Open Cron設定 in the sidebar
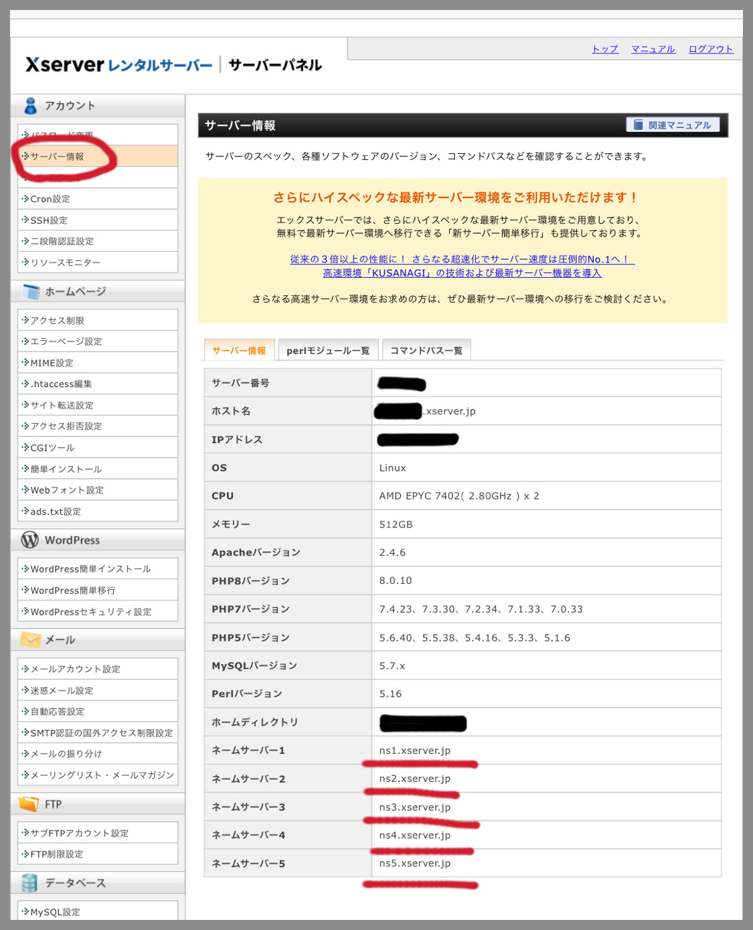753x930 pixels. [98, 199]
